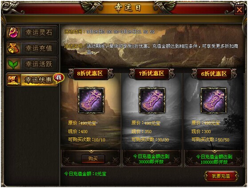Select purple scroll item in 7折优惠区

point(152,101)
